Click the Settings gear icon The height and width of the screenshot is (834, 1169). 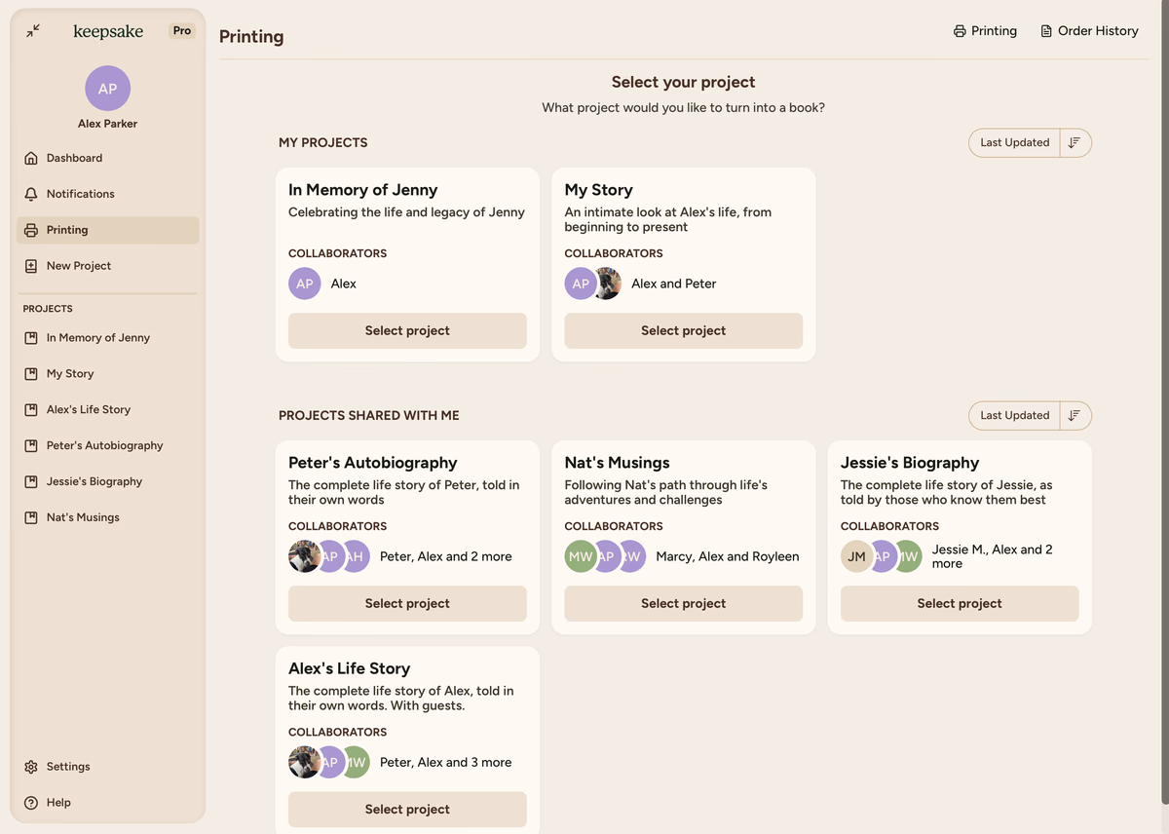[x=31, y=767]
